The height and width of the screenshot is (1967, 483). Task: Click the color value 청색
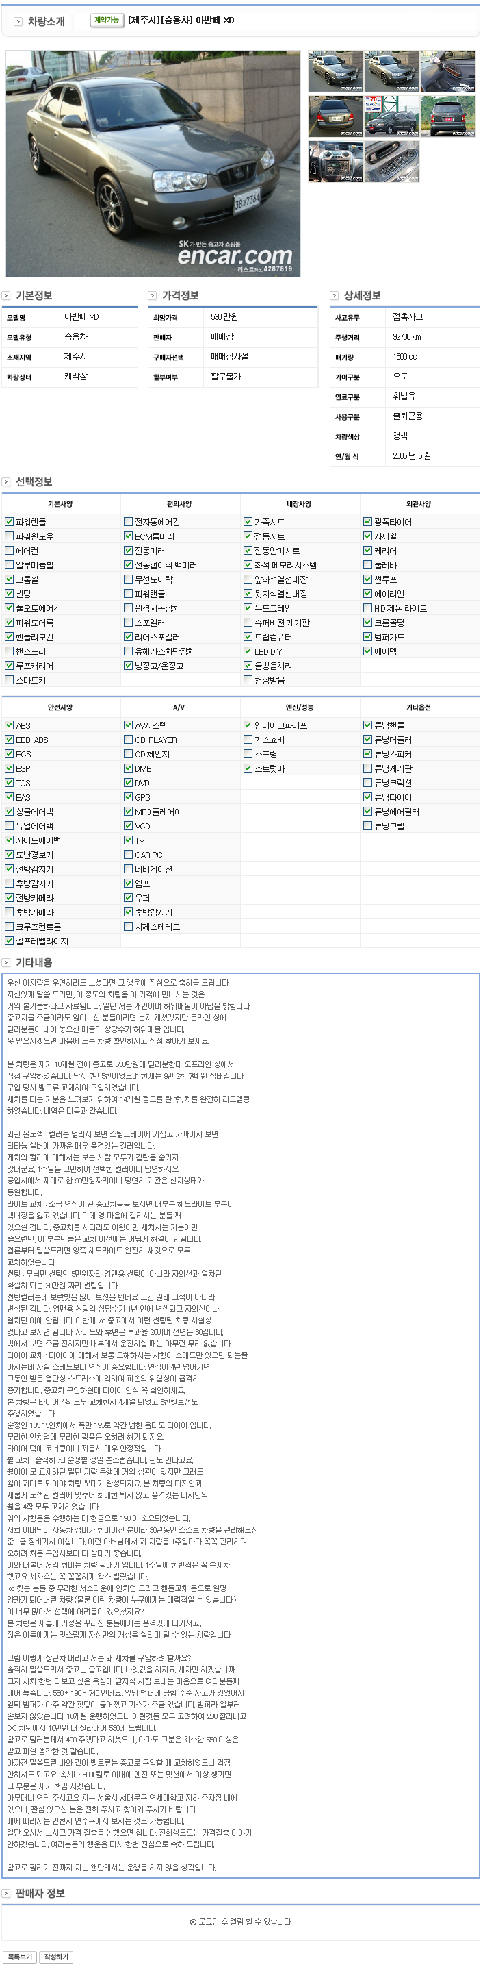[400, 436]
